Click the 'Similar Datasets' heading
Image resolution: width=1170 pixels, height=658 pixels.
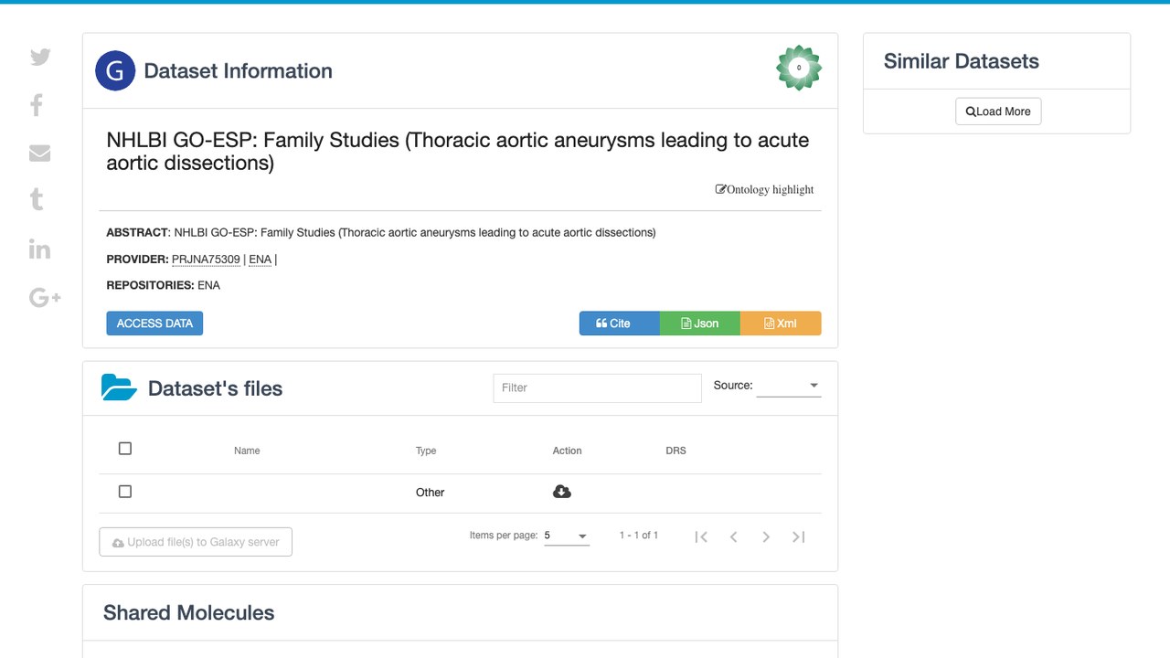coord(962,61)
